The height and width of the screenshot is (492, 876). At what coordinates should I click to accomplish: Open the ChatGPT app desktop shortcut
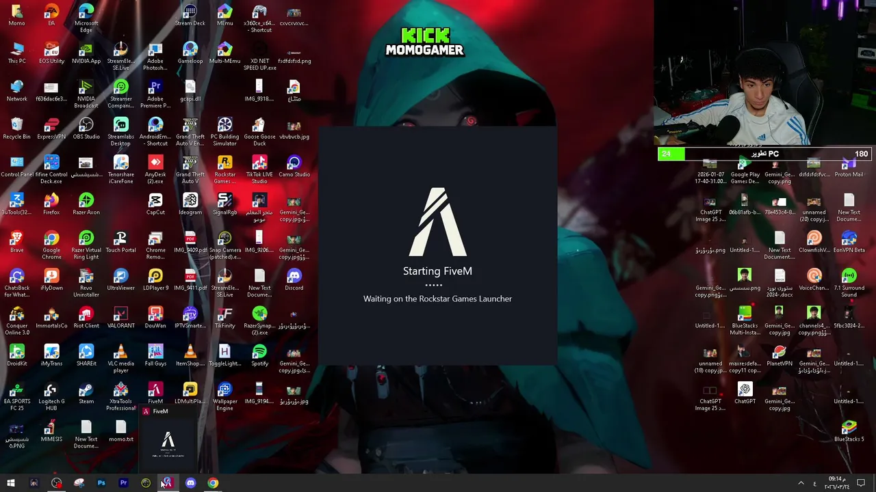(745, 393)
